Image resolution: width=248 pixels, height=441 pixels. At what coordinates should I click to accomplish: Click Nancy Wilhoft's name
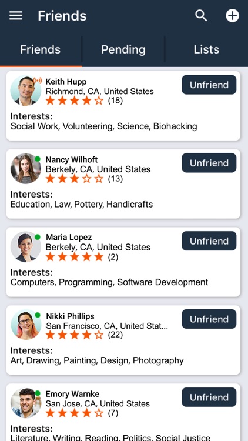point(72,160)
